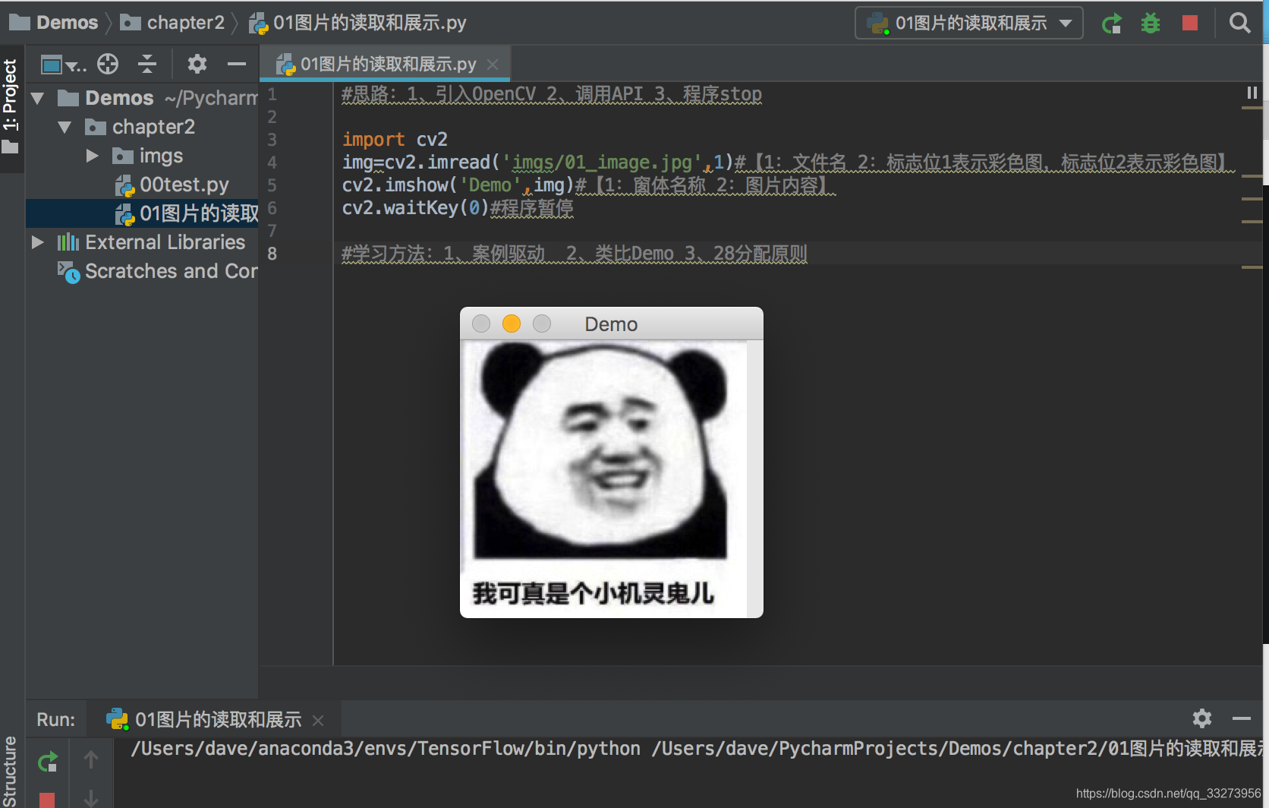
Task: Click the red Stop square in Run panel
Action: (47, 800)
